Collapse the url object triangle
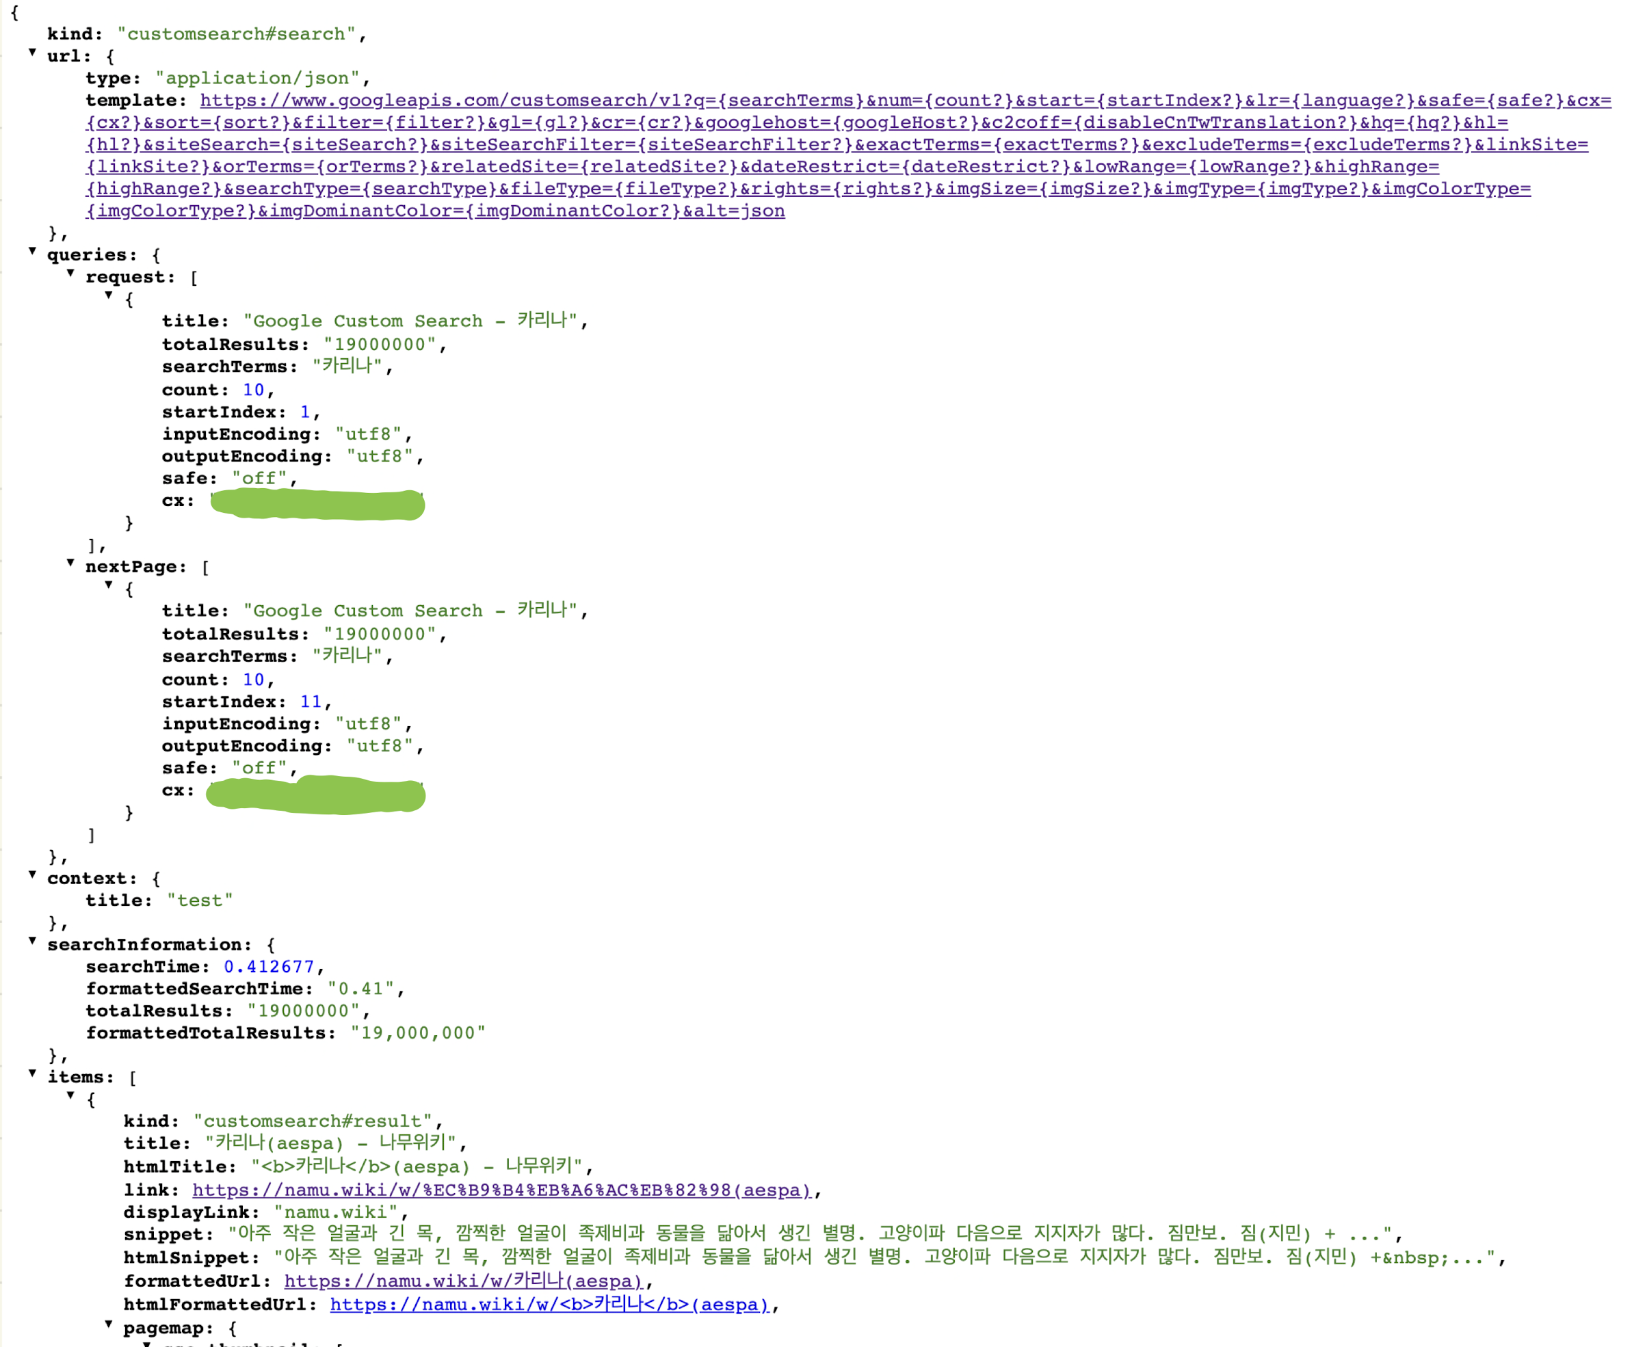This screenshot has height=1347, width=1632. pyautogui.click(x=33, y=53)
